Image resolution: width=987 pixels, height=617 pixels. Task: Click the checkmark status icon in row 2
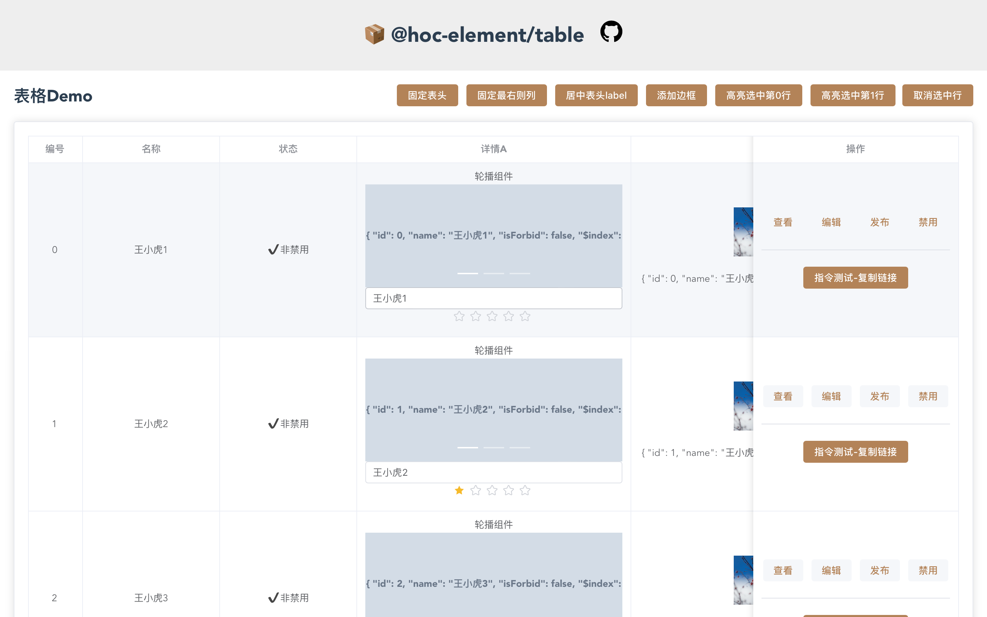[x=273, y=598]
